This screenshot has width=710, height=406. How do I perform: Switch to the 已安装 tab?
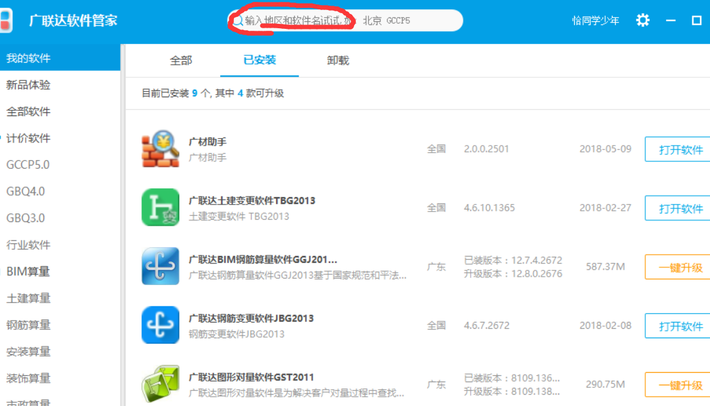pos(260,60)
